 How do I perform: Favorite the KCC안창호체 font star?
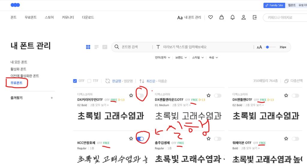tap(131, 139)
